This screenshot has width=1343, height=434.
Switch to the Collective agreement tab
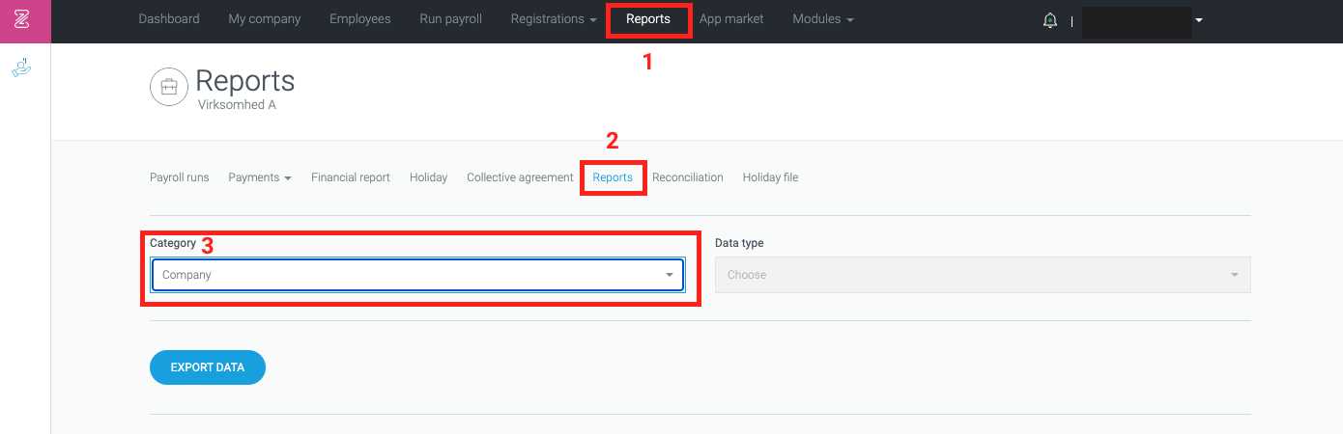point(520,177)
